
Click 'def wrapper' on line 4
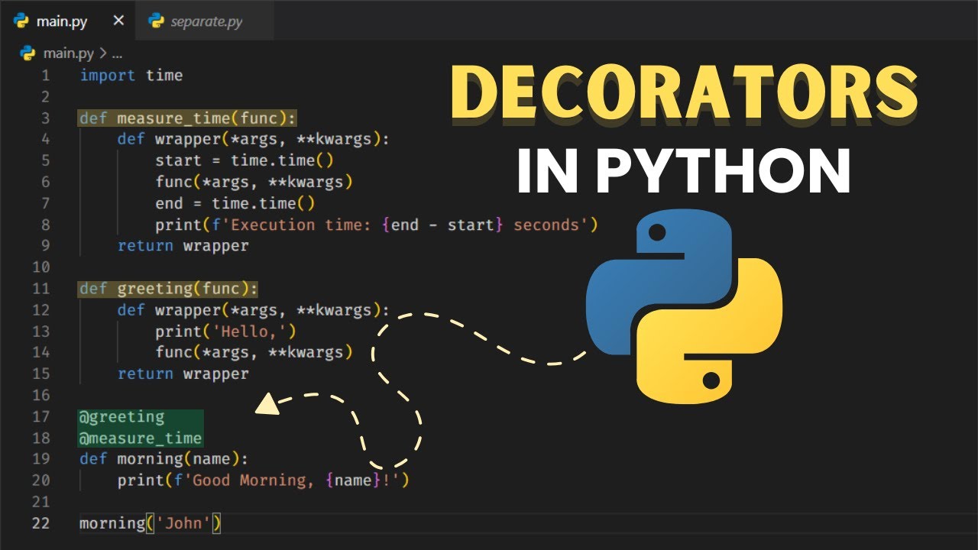pyautogui.click(x=254, y=139)
